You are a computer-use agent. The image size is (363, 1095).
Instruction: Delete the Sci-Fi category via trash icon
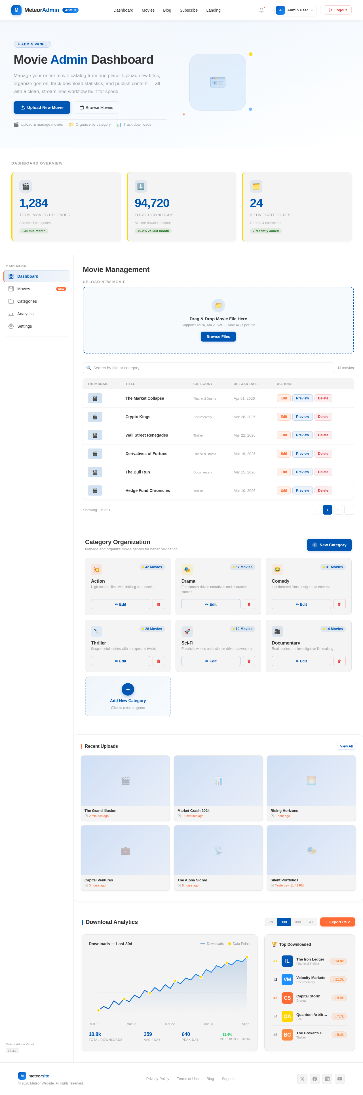(249, 661)
